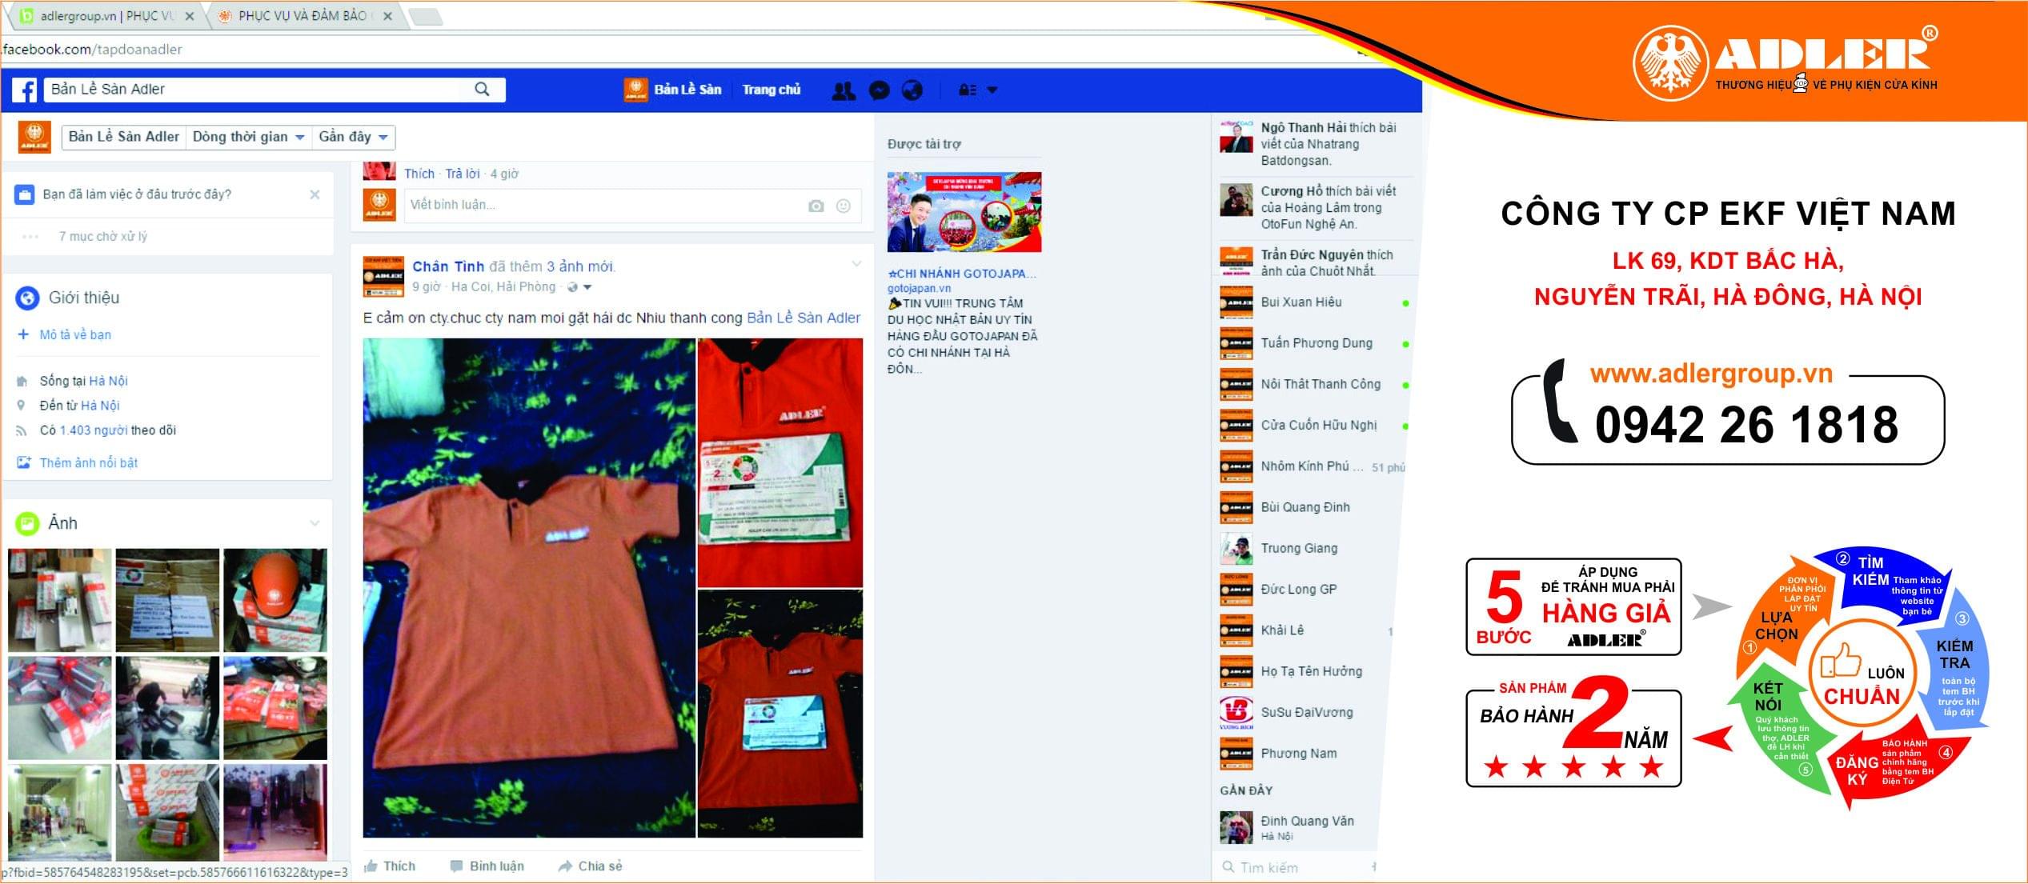
Task: Open the 1.403 người followers link
Action: point(94,430)
